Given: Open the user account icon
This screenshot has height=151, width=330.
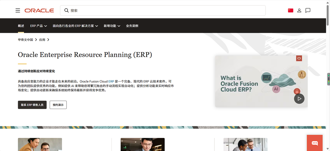Looking at the screenshot, I should 299,11.
